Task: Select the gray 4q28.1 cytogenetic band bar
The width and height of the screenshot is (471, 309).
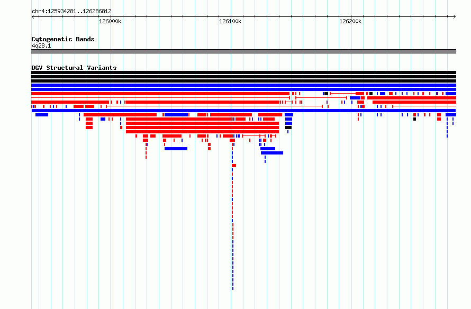Action: tap(243, 51)
